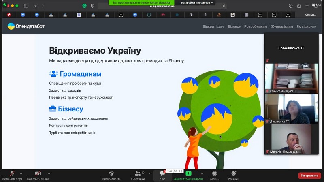Image resolution: width=324 pixels, height=182 pixels.
Task: Expand screen share options arrow
Action: point(202,173)
